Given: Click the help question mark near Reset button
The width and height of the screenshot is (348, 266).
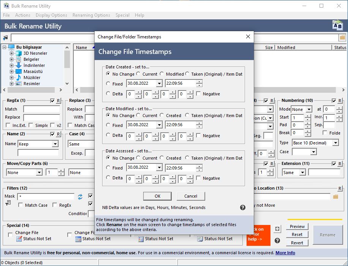Looking at the screenshot, I should 277,241.
